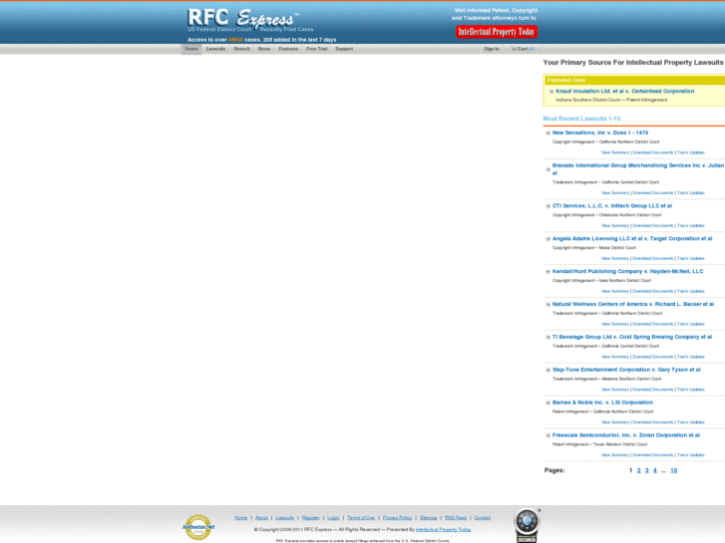The image size is (725, 543).
Task: Open the Search menu tab
Action: 241,49
